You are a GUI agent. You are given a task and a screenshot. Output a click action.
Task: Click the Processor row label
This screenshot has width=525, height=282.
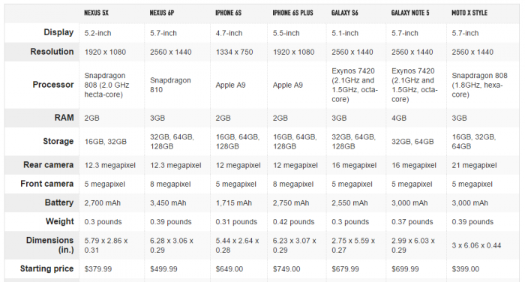click(53, 85)
